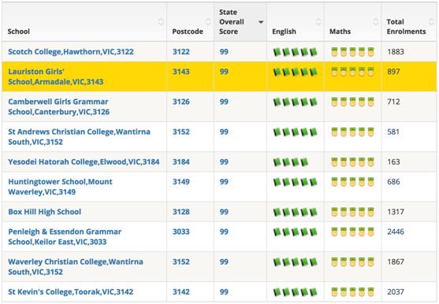Screen dimensions: 439x304
Task: Click Yesodei Hatorah College English book icons
Action: click(x=291, y=162)
